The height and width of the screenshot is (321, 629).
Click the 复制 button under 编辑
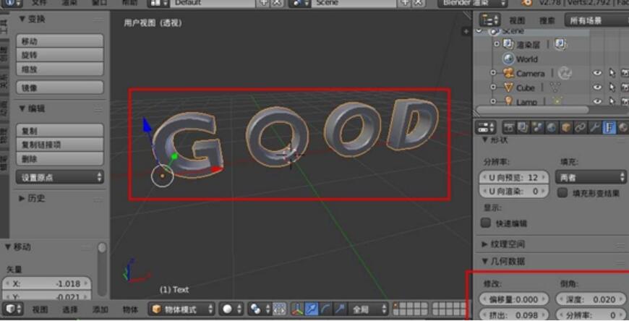point(60,131)
